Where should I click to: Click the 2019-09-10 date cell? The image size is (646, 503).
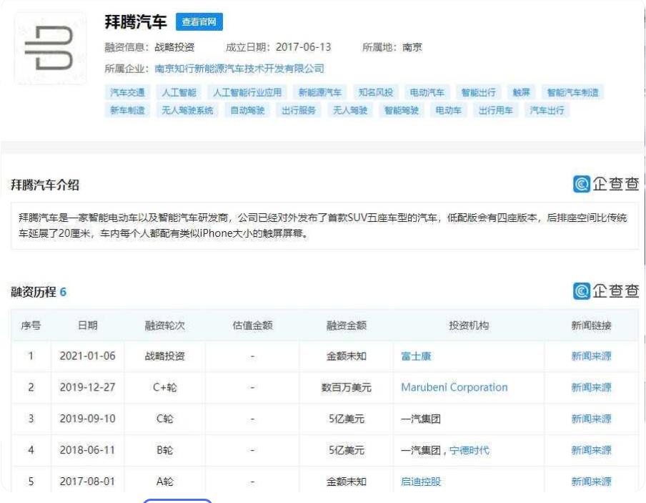click(87, 419)
